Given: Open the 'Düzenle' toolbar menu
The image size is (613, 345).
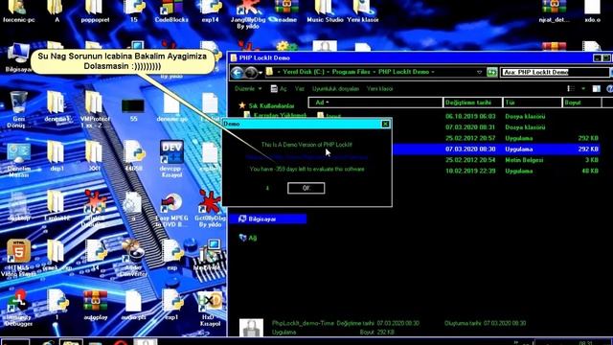Looking at the screenshot, I should coord(248,89).
